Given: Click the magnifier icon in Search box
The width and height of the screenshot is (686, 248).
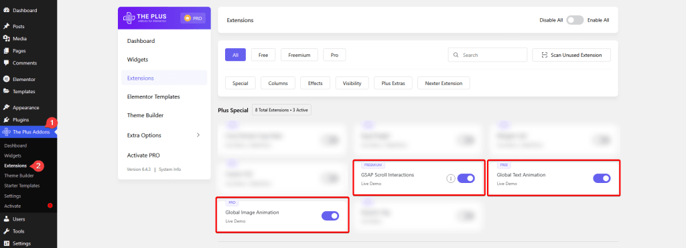Looking at the screenshot, I should [456, 55].
